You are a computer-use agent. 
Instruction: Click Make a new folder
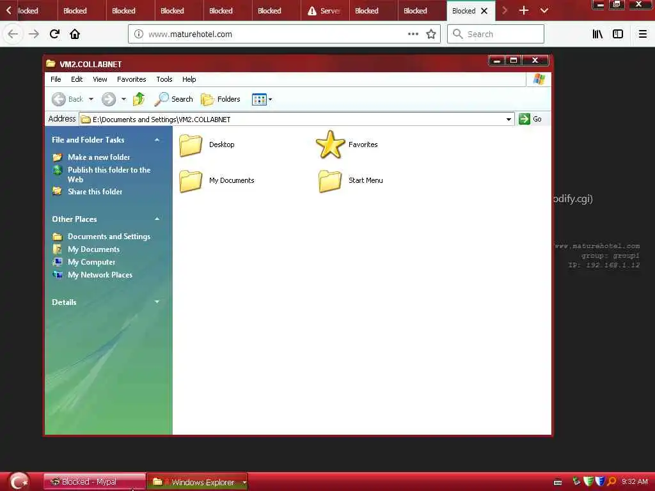point(99,157)
